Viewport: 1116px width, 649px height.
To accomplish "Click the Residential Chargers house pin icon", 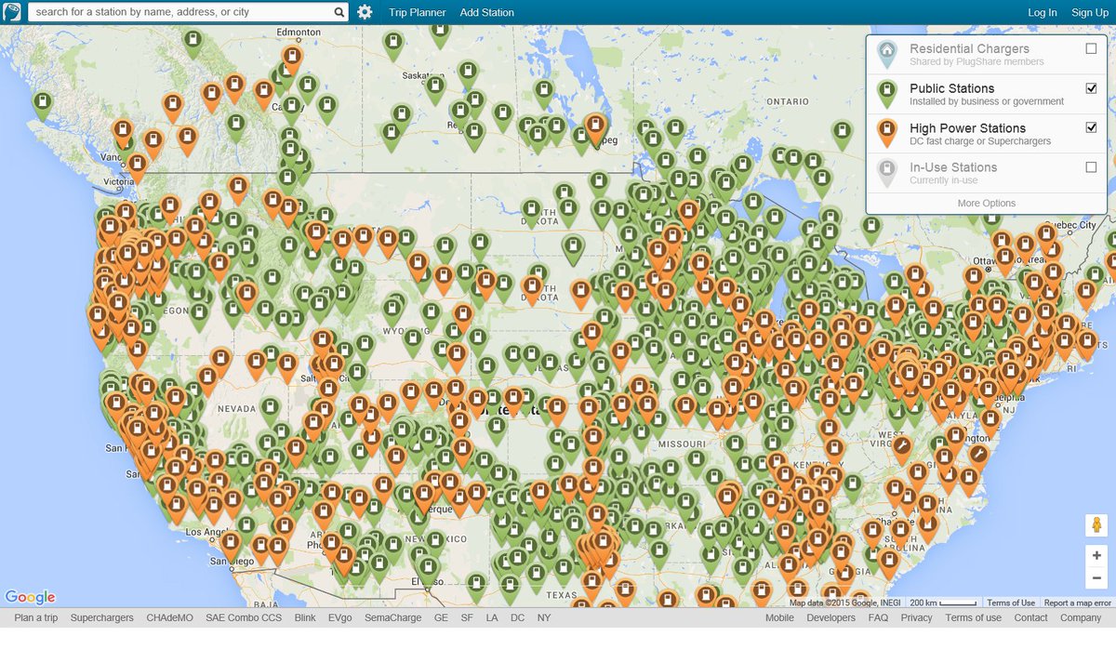I will [x=888, y=53].
